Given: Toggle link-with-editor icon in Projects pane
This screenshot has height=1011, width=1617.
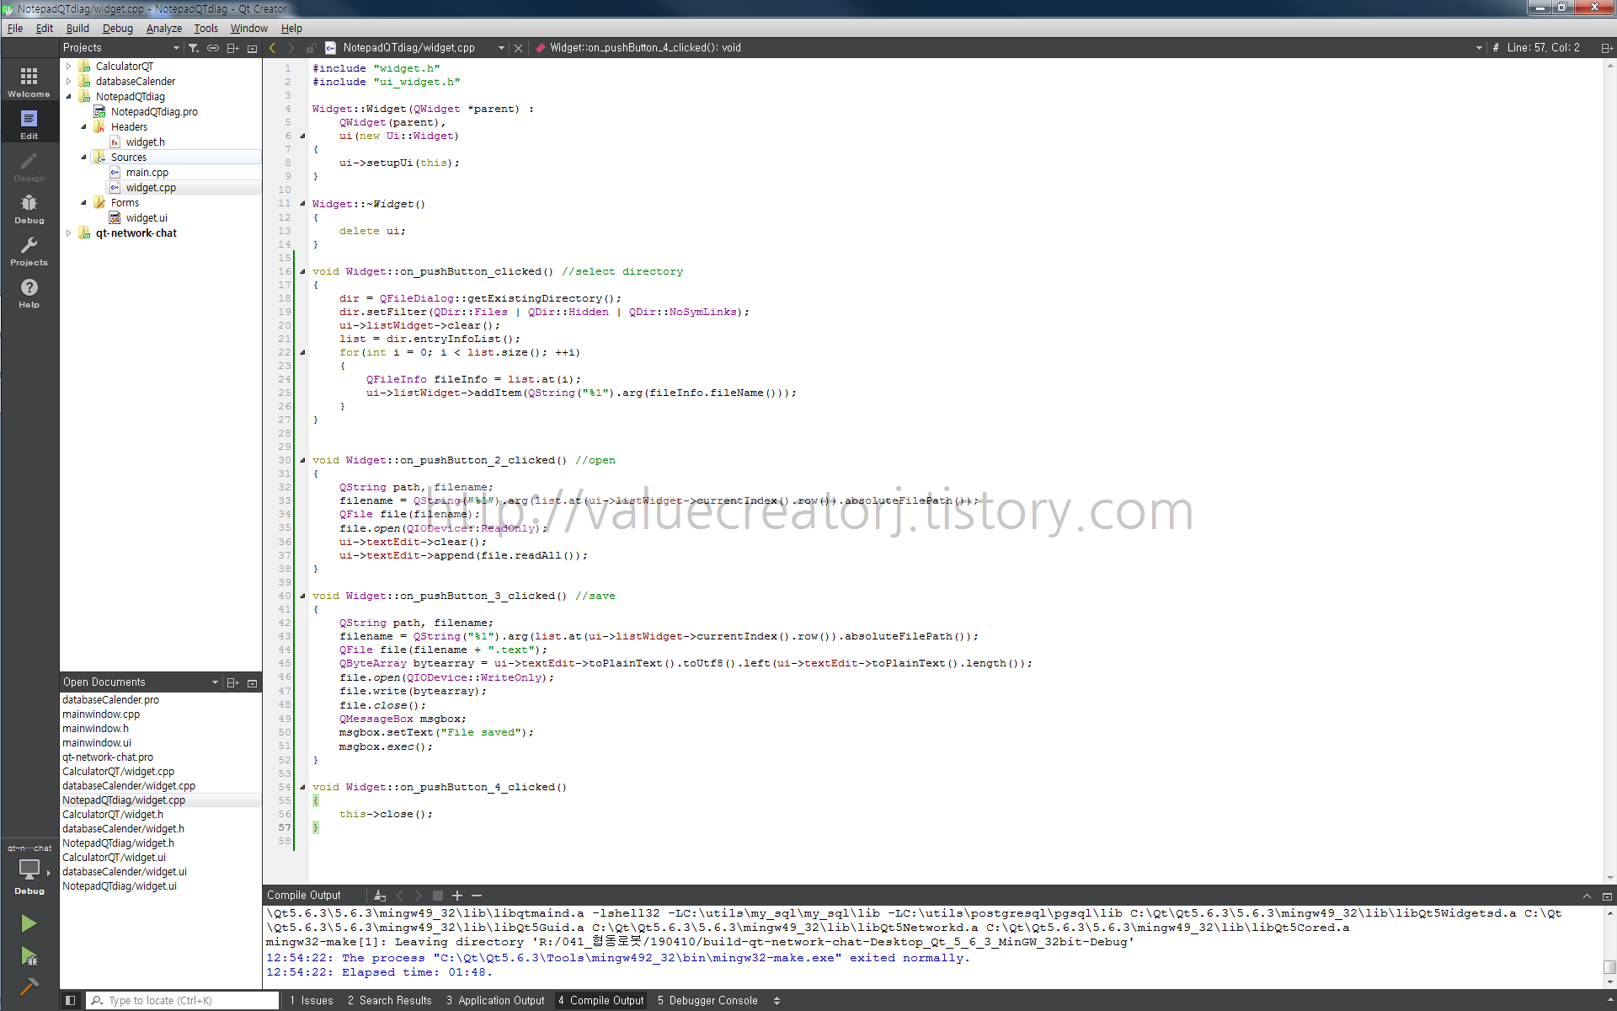Looking at the screenshot, I should pyautogui.click(x=213, y=48).
